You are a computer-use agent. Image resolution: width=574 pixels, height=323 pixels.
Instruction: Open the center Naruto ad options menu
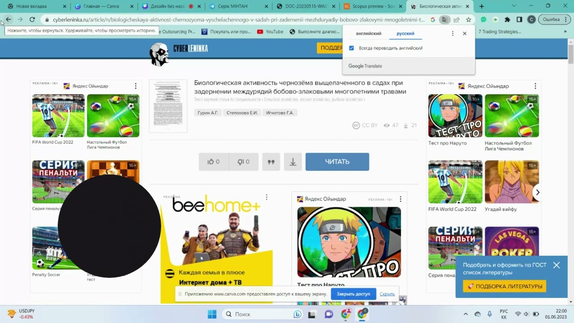click(400, 199)
